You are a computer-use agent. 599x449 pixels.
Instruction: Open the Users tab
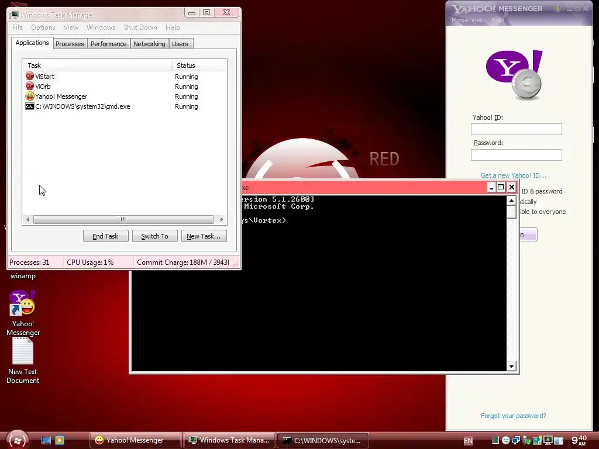180,44
